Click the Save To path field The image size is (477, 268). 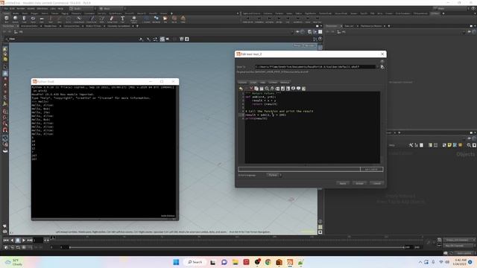(315, 67)
